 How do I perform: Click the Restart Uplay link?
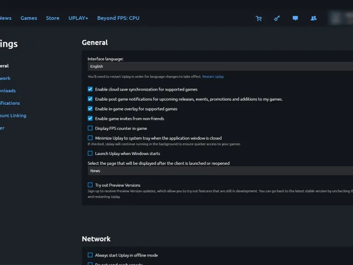point(213,76)
